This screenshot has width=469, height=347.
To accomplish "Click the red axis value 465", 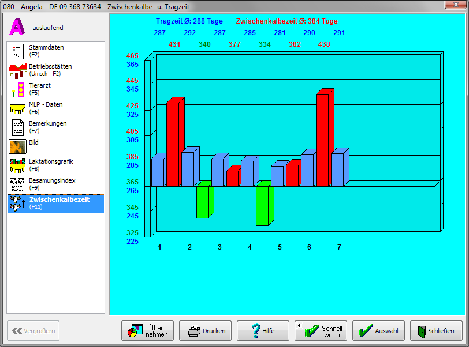I will (x=132, y=56).
